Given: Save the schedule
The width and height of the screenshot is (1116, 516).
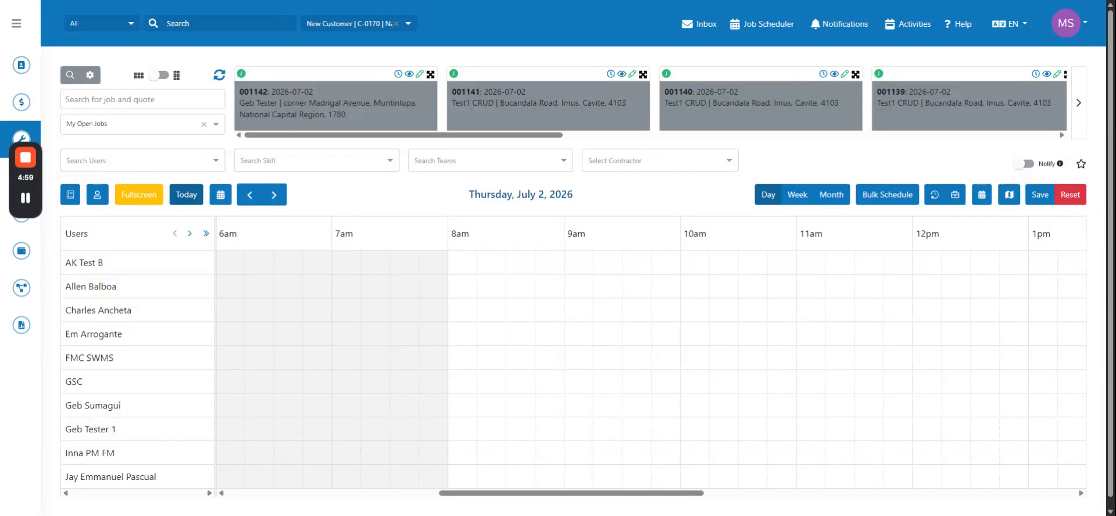Looking at the screenshot, I should 1040,195.
